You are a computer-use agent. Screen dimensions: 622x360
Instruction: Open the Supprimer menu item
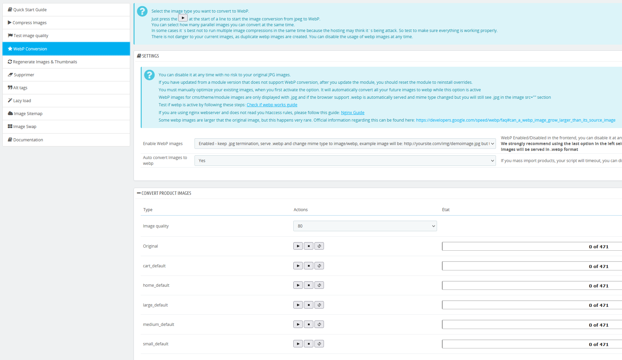(x=66, y=75)
